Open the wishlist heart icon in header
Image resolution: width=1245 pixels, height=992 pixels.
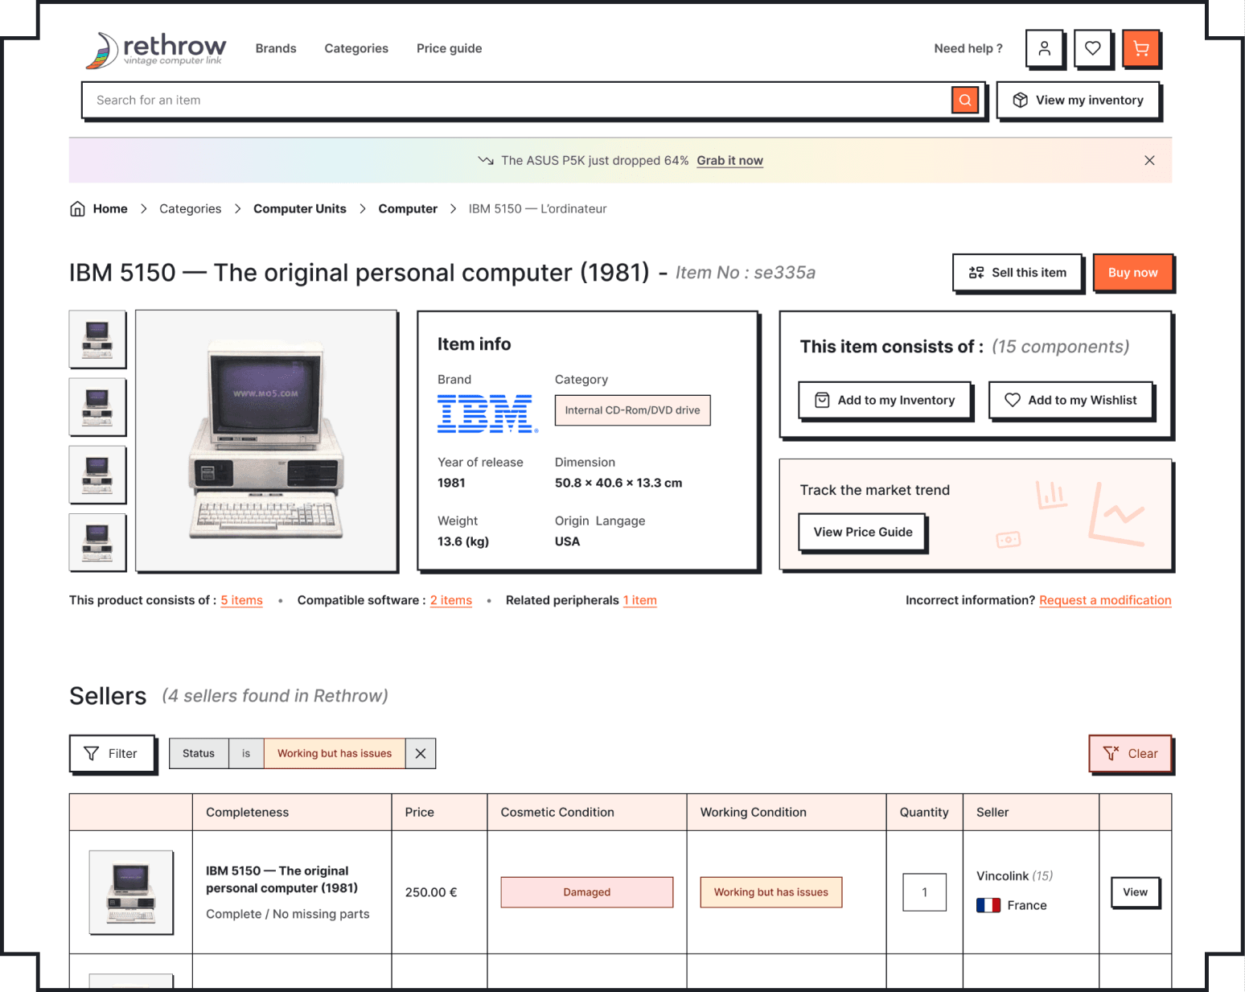(x=1092, y=48)
